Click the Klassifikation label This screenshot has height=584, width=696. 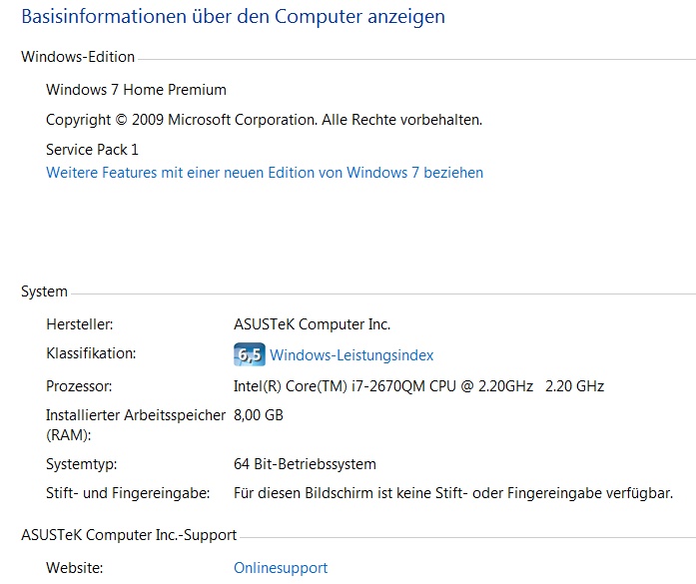coord(91,353)
